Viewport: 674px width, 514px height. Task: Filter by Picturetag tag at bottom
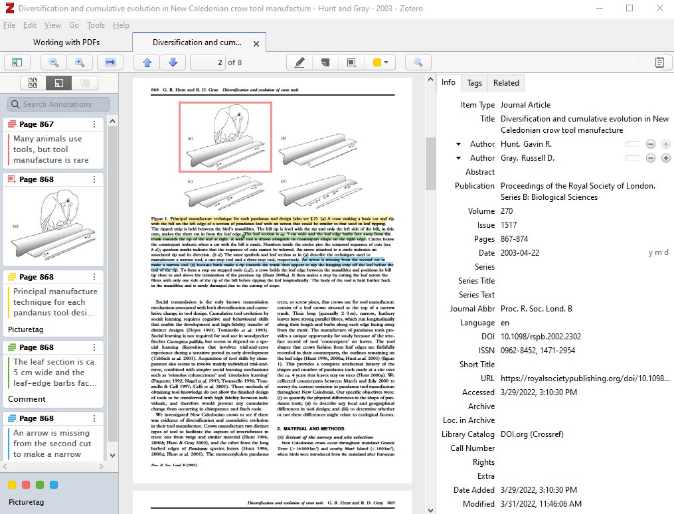point(26,502)
